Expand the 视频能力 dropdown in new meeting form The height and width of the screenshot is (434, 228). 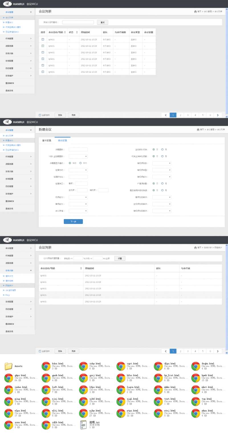point(78,197)
